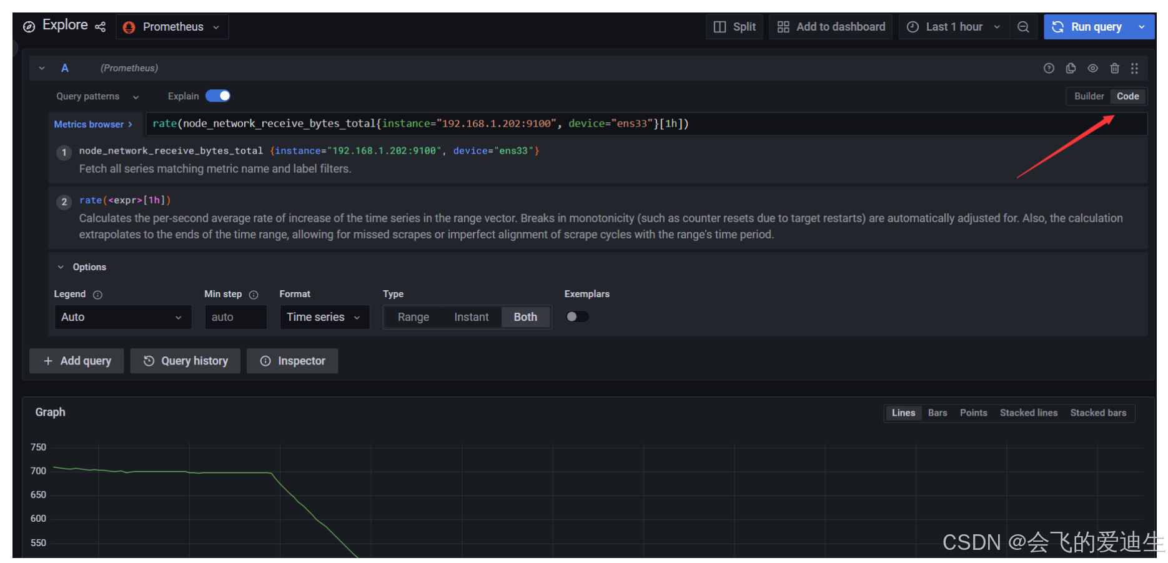This screenshot has width=1168, height=563.
Task: Click the dashboard grid icon
Action: 783,27
